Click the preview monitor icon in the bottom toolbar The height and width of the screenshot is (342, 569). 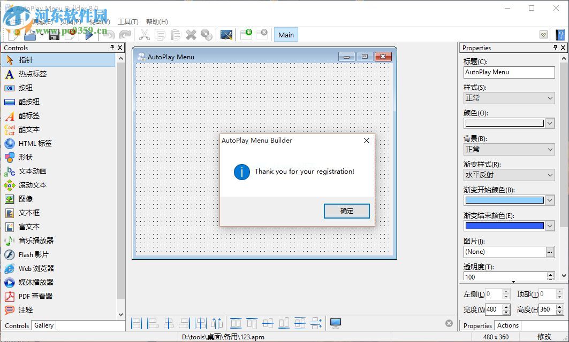point(335,323)
